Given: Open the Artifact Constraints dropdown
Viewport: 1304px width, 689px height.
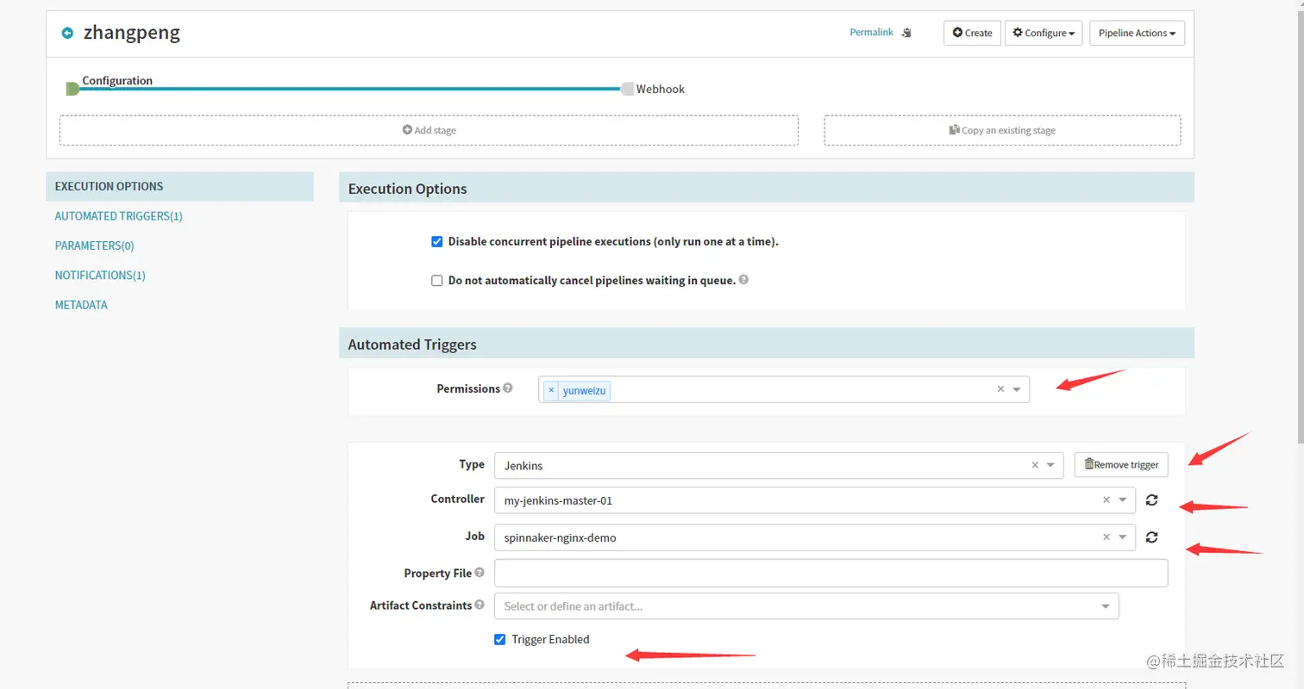Looking at the screenshot, I should tap(806, 606).
